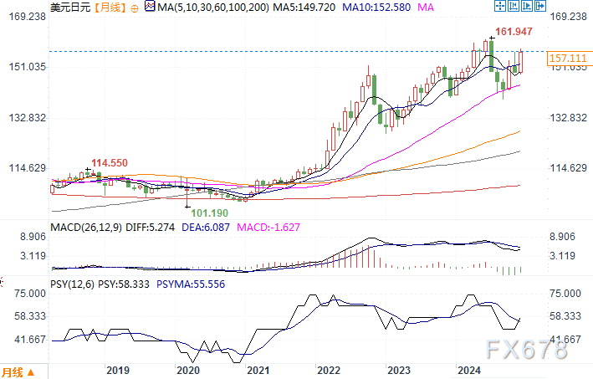Click the 【月线】 label in chart header
This screenshot has height=379, width=593.
tap(109, 8)
